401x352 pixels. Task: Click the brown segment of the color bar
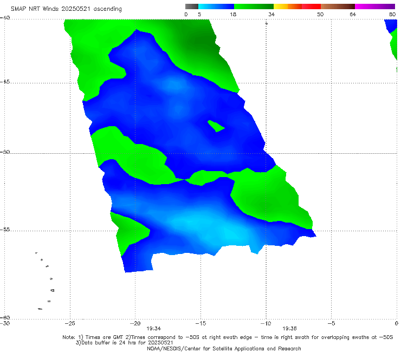[x=338, y=6]
